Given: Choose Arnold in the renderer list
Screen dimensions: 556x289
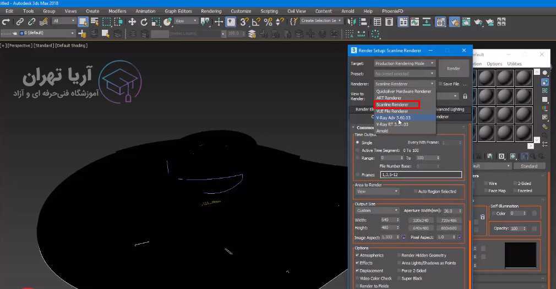Looking at the screenshot, I should tap(405, 131).
